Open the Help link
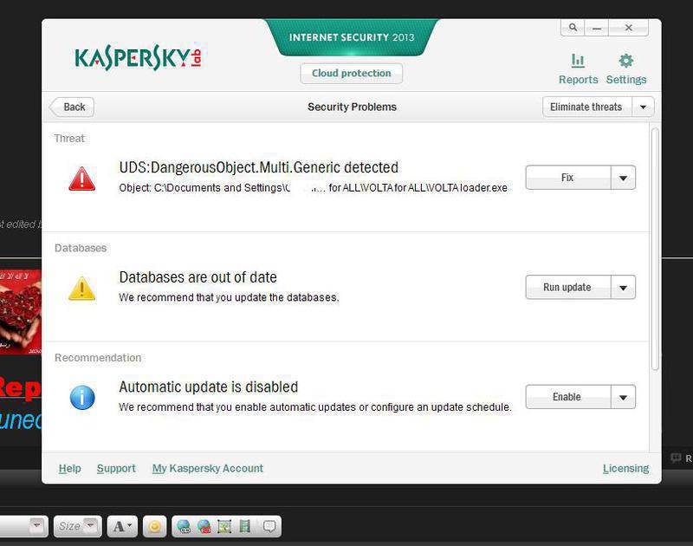 (x=70, y=468)
